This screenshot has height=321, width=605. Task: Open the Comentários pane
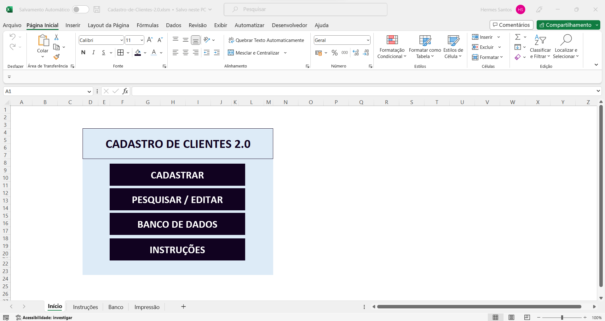tap(511, 25)
